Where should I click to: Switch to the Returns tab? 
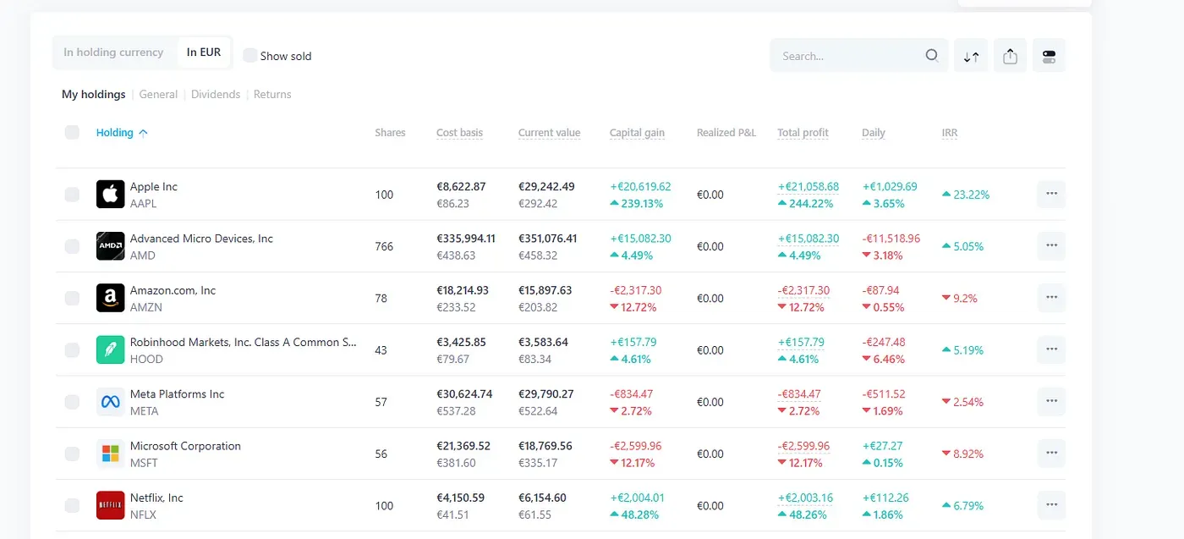[x=272, y=95]
